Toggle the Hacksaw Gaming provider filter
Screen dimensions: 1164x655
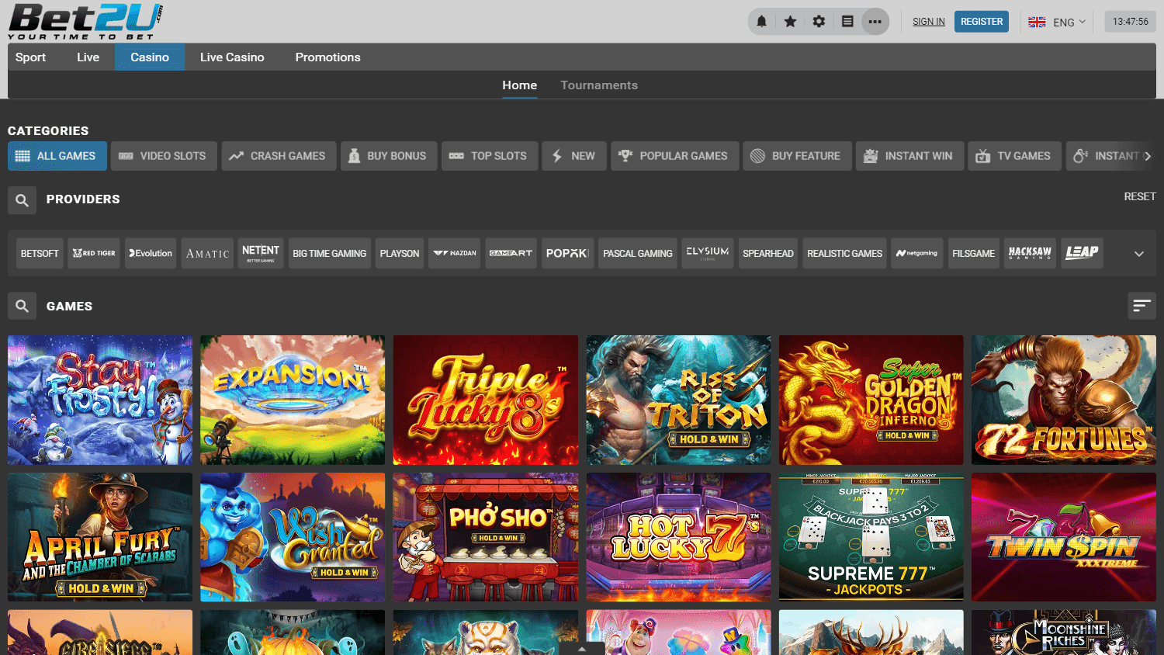(1030, 253)
